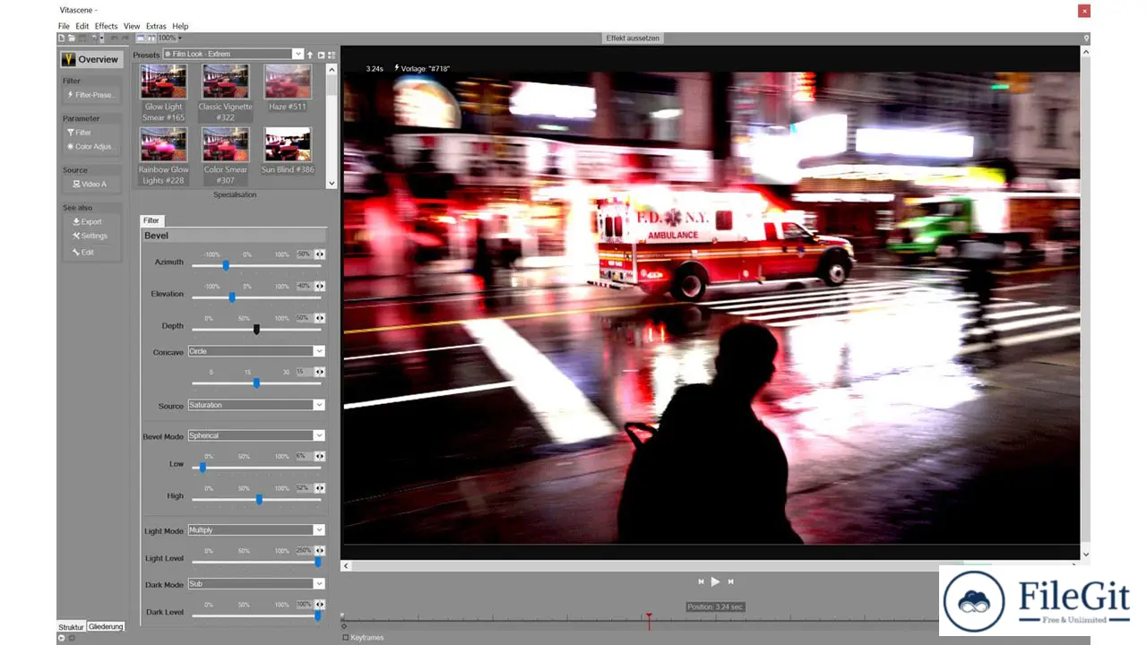Click the Save toolbar icon

coord(82,38)
